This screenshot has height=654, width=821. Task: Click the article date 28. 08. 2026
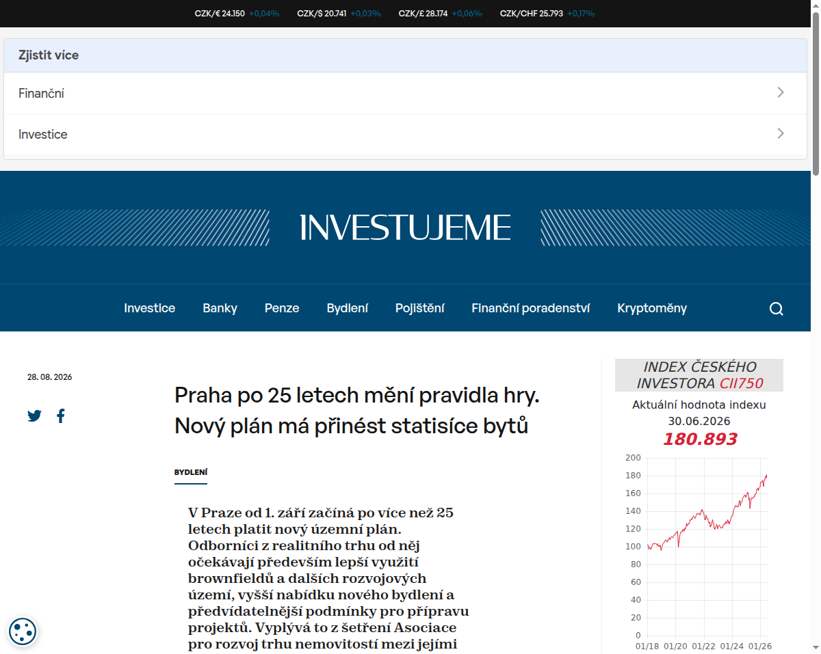pos(49,377)
